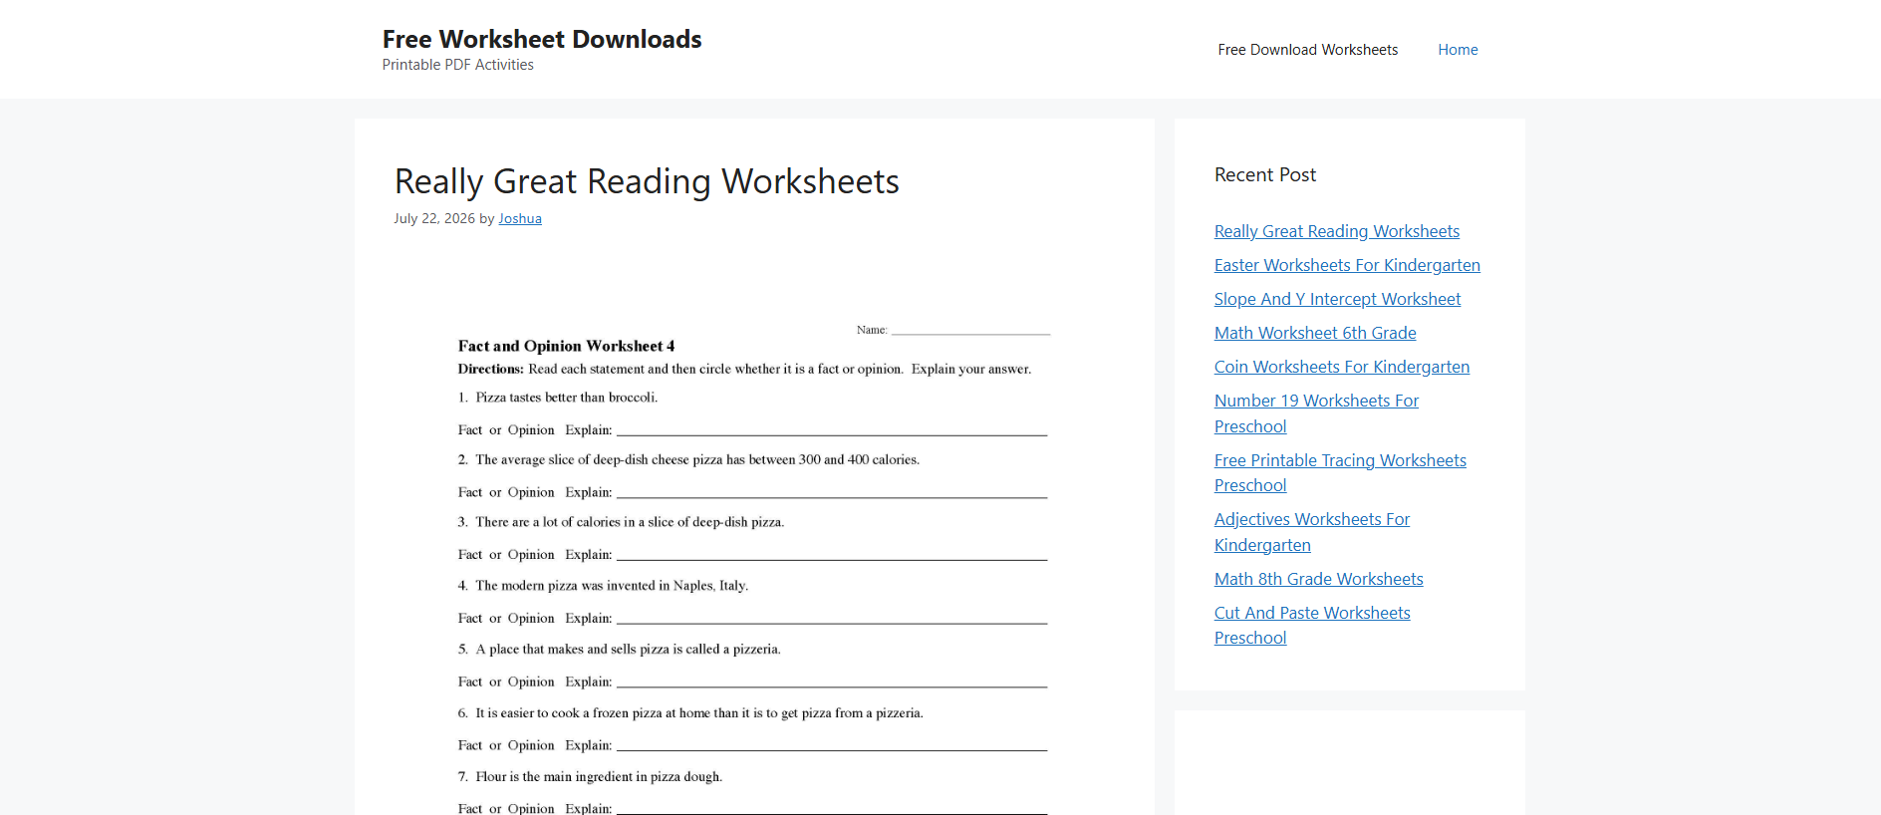
Task: Open Slope And Y Intercept Worksheet post
Action: (1337, 299)
